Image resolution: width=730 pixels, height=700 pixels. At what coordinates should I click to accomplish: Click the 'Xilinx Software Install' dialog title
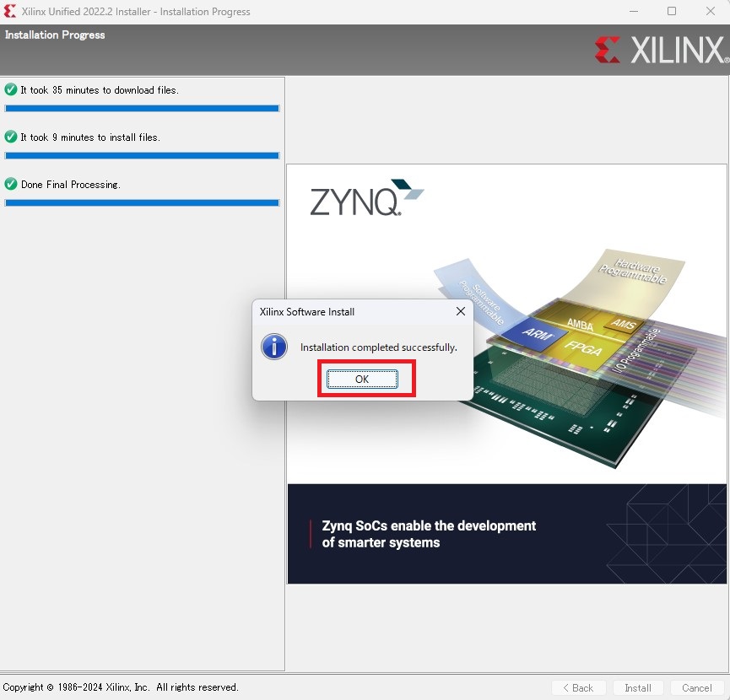pyautogui.click(x=307, y=312)
